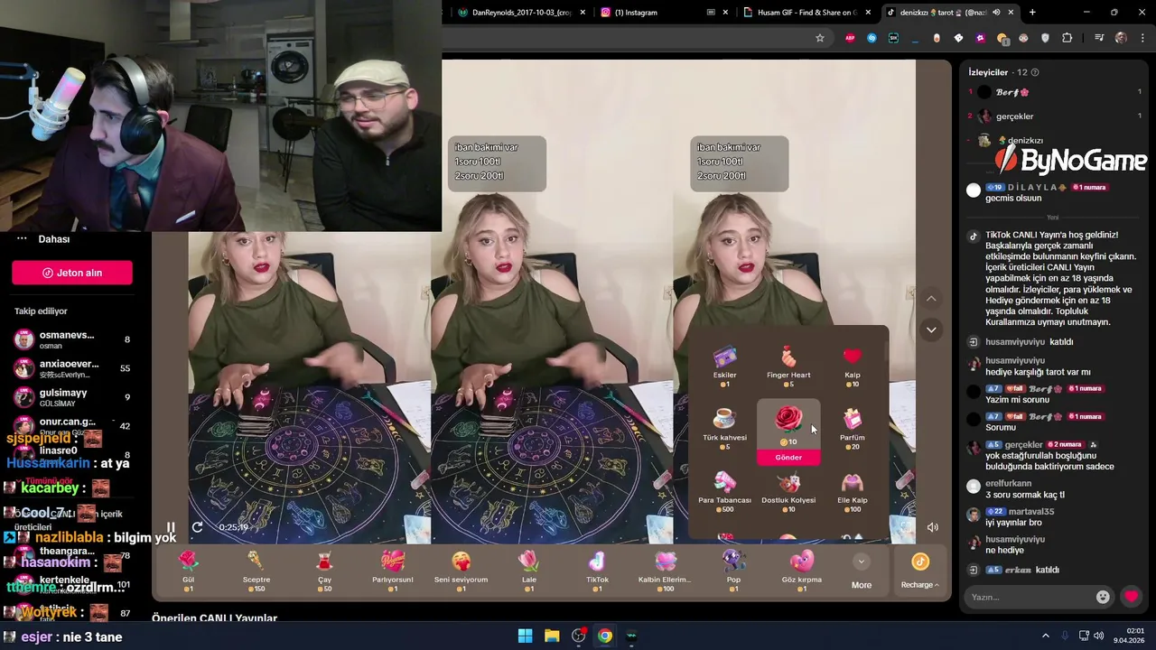The width and height of the screenshot is (1156, 650).
Task: Open Chrome media controls icon
Action: point(1099,38)
